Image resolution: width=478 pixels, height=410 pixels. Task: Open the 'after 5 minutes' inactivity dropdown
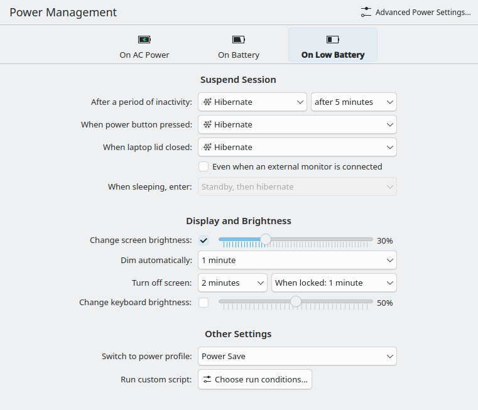354,102
